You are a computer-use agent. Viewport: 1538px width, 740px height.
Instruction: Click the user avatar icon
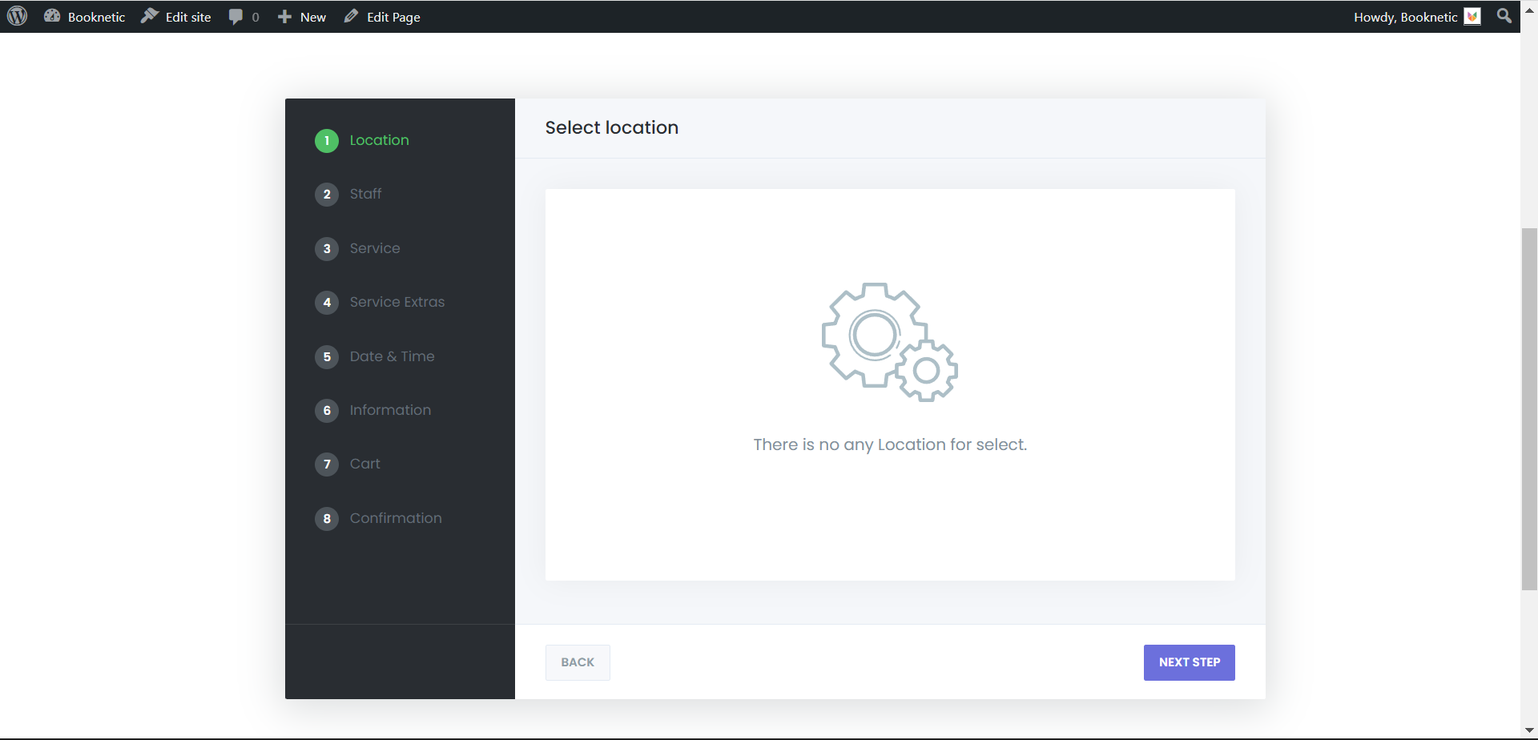point(1472,17)
